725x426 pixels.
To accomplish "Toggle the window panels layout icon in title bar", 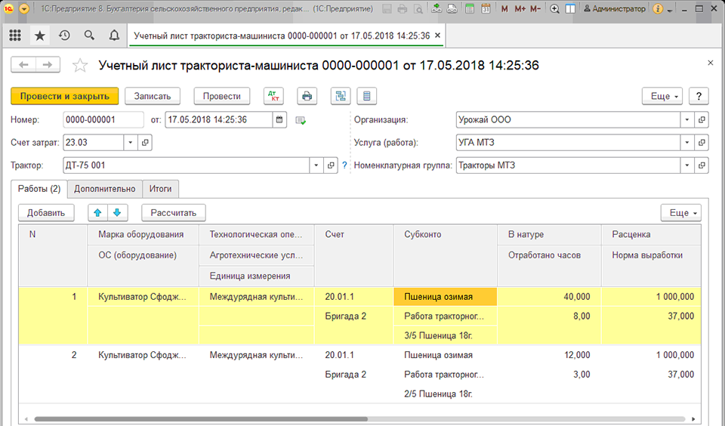I will [571, 9].
